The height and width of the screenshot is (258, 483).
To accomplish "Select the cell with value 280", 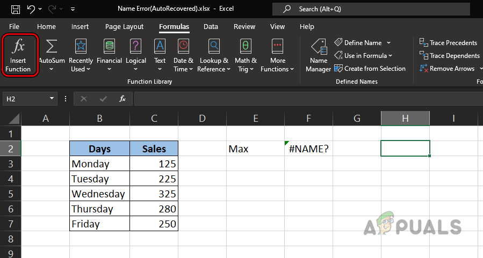I will click(x=154, y=209).
